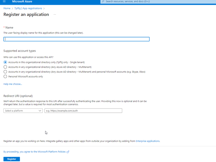Click the Register button
Image resolution: width=216 pixels, height=162 pixels.
[x=11, y=159]
